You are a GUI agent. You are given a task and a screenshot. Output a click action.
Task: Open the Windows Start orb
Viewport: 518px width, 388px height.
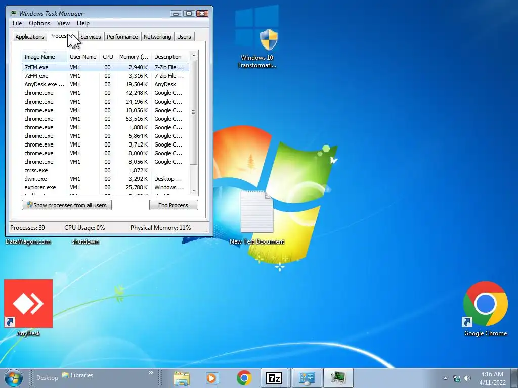point(13,378)
